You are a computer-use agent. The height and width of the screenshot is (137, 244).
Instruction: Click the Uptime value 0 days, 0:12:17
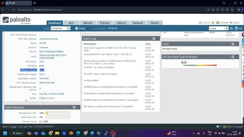(47, 98)
